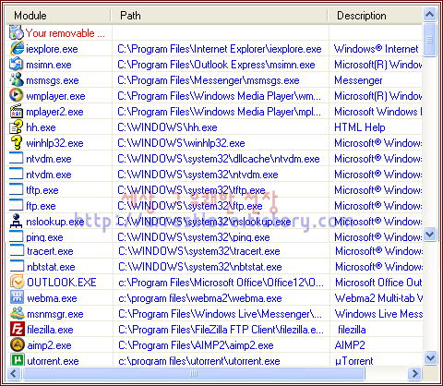Click the removable drive icon in the first row
443x386 pixels.
[x=17, y=32]
